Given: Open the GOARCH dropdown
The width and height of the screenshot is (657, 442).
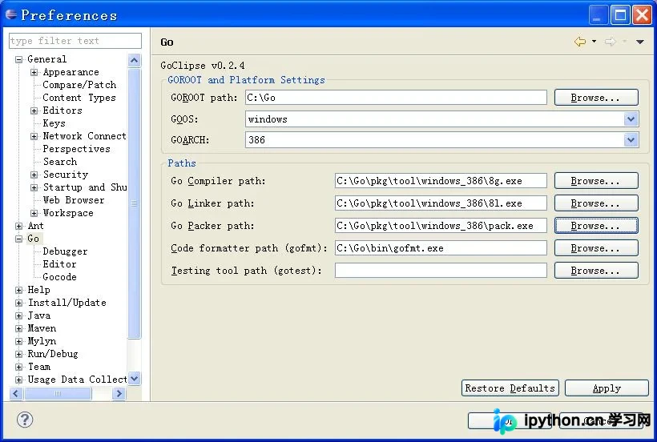Looking at the screenshot, I should pos(631,140).
